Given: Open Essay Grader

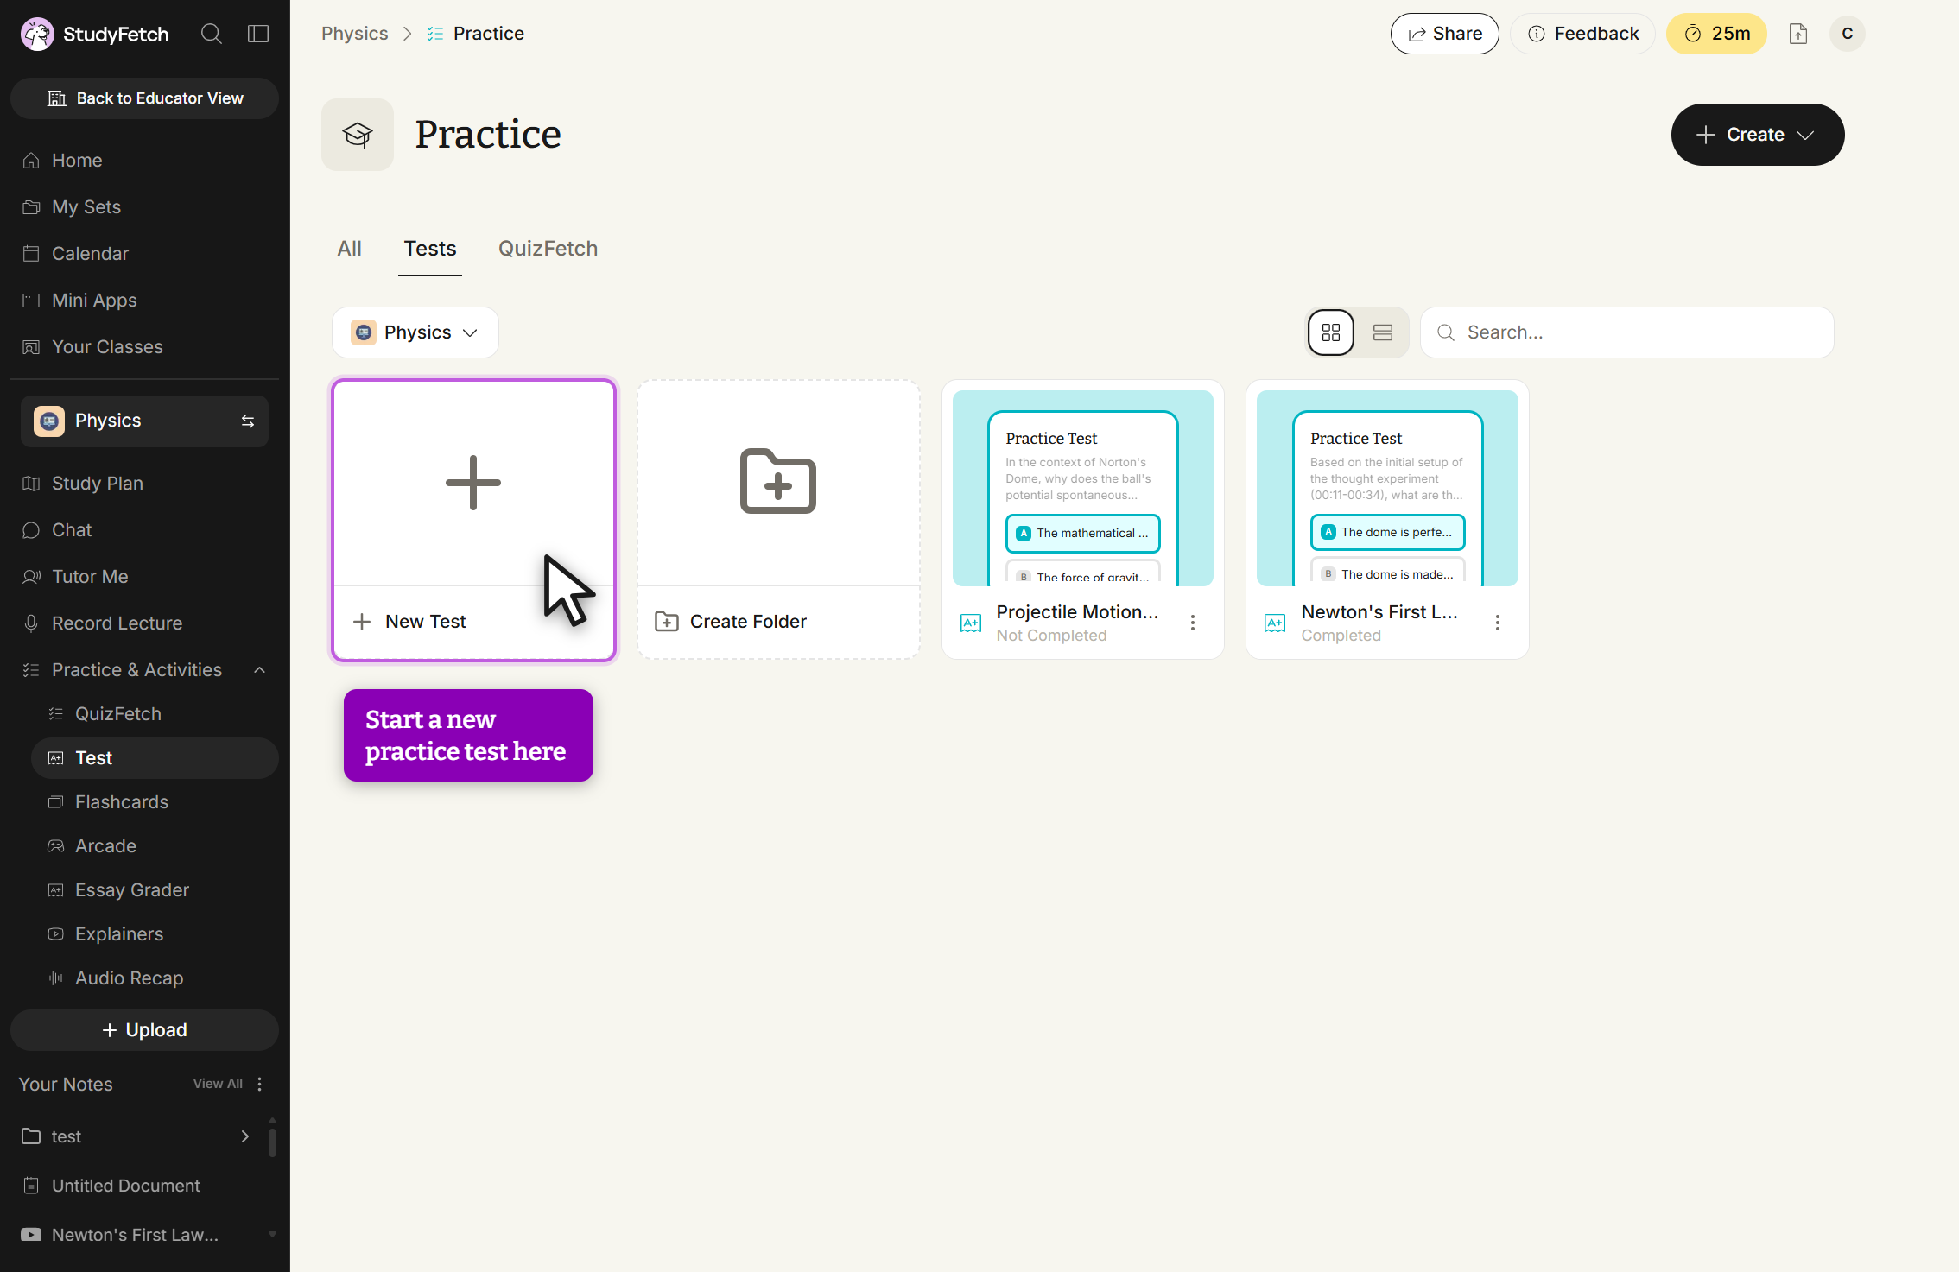Looking at the screenshot, I should (155, 889).
